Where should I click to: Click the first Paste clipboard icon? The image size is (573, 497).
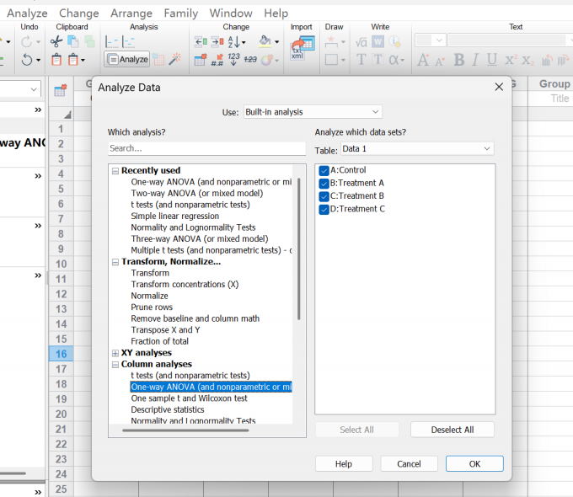coord(56,60)
